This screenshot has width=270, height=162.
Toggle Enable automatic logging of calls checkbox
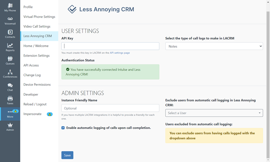click(x=63, y=128)
